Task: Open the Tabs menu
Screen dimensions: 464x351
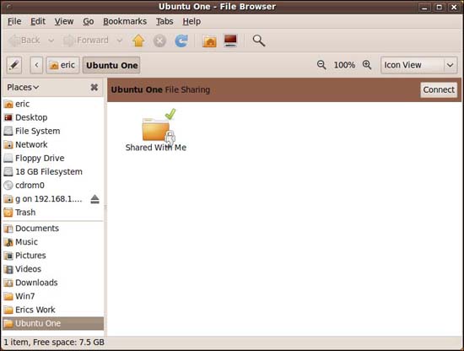Action: click(165, 21)
